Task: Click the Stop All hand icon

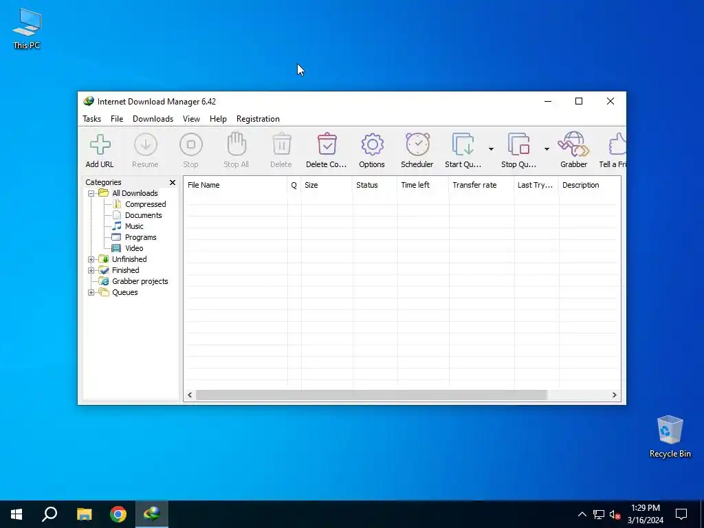Action: tap(236, 144)
